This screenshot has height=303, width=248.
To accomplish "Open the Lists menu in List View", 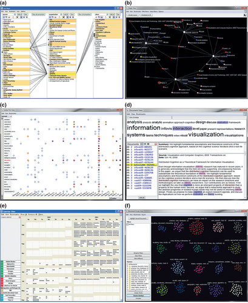I will pos(18,12).
